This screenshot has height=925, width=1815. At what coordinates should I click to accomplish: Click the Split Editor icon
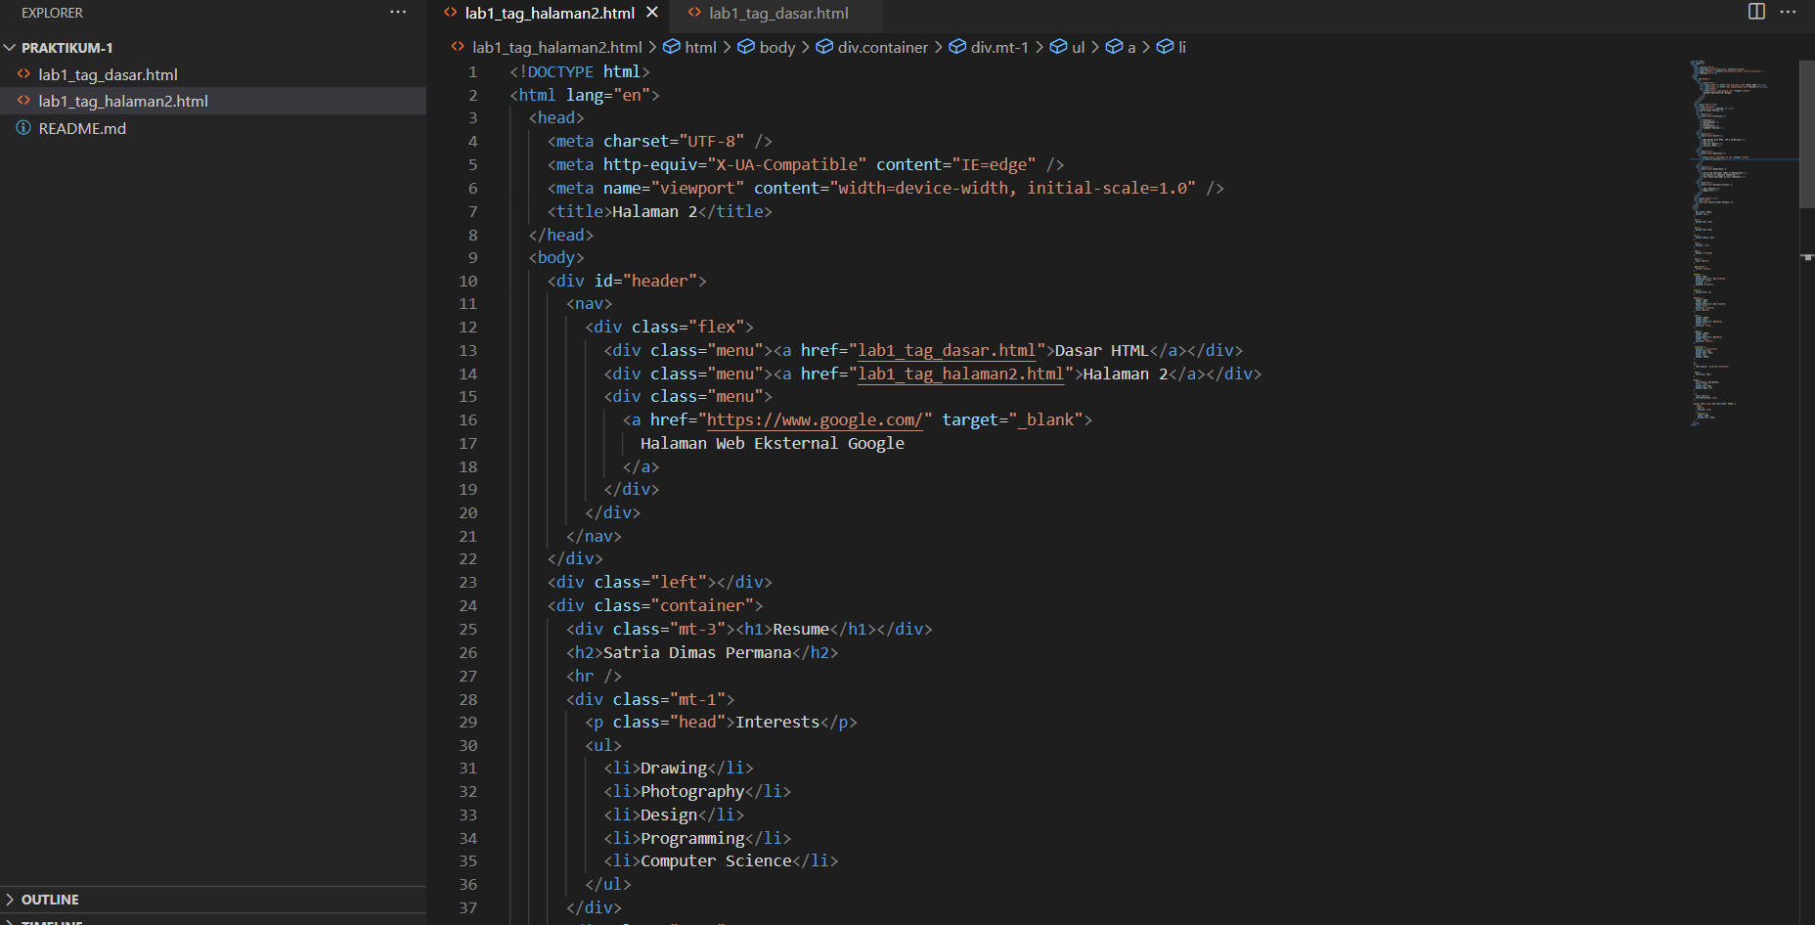coord(1755,12)
